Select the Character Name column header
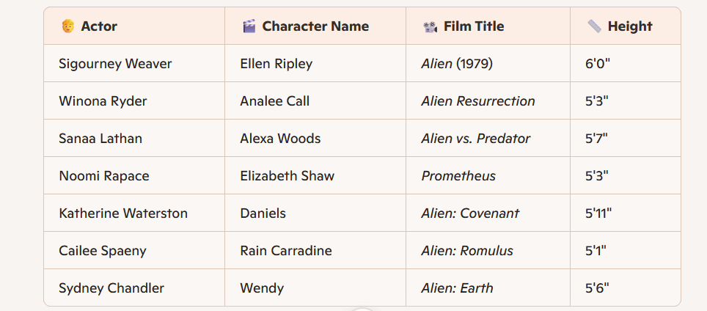Image resolution: width=707 pixels, height=311 pixels. 315,26
